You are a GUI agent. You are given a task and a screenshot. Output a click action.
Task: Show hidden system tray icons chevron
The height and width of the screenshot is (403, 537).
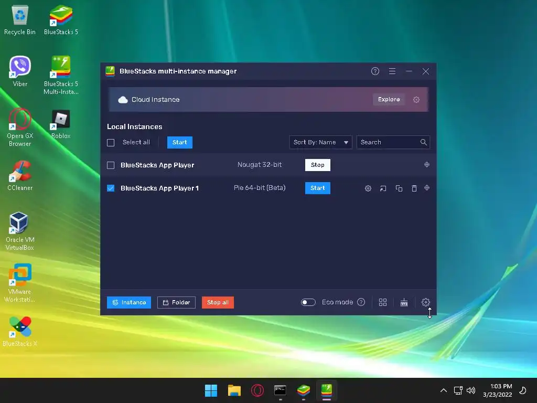coord(444,390)
